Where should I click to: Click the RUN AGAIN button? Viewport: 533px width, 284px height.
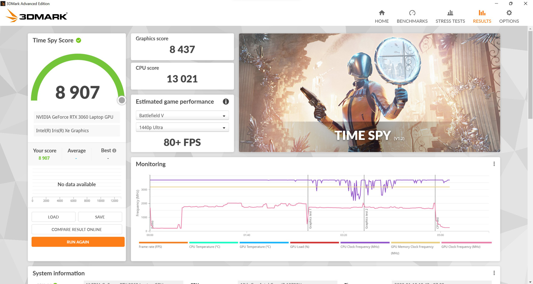point(78,242)
